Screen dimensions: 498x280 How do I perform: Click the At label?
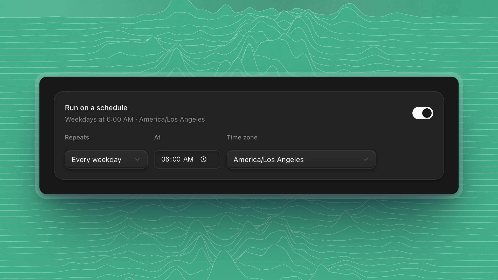[157, 137]
